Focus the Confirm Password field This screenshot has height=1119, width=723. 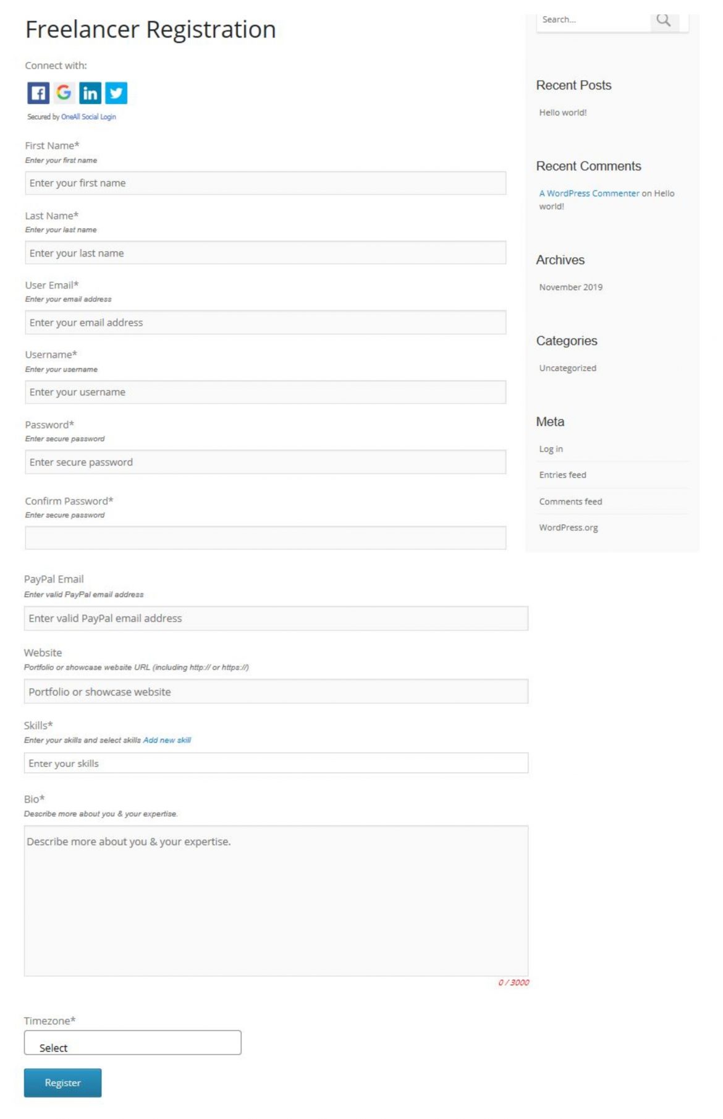click(265, 538)
